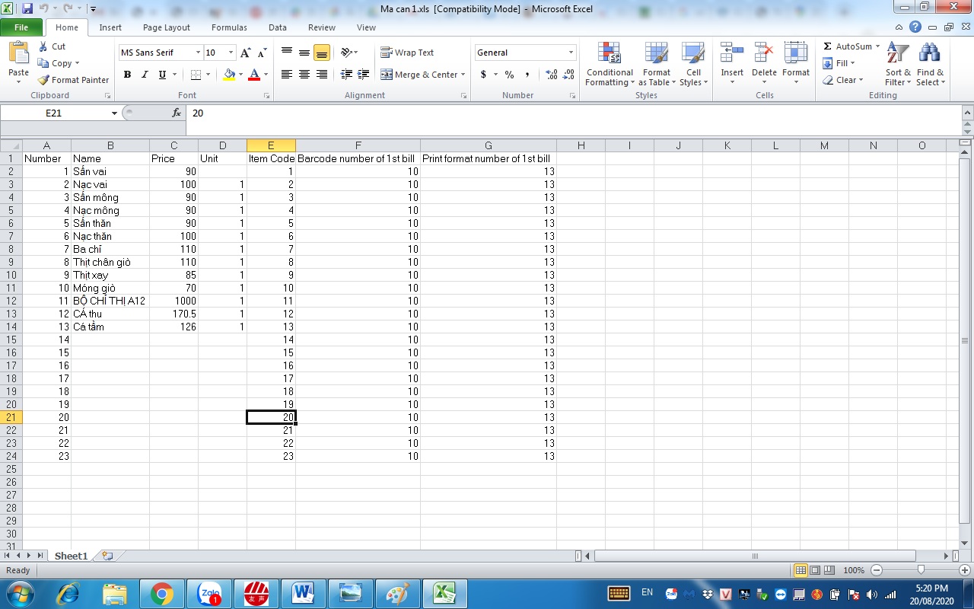Switch to the Page Layout tab
974x609 pixels.
[x=167, y=27]
